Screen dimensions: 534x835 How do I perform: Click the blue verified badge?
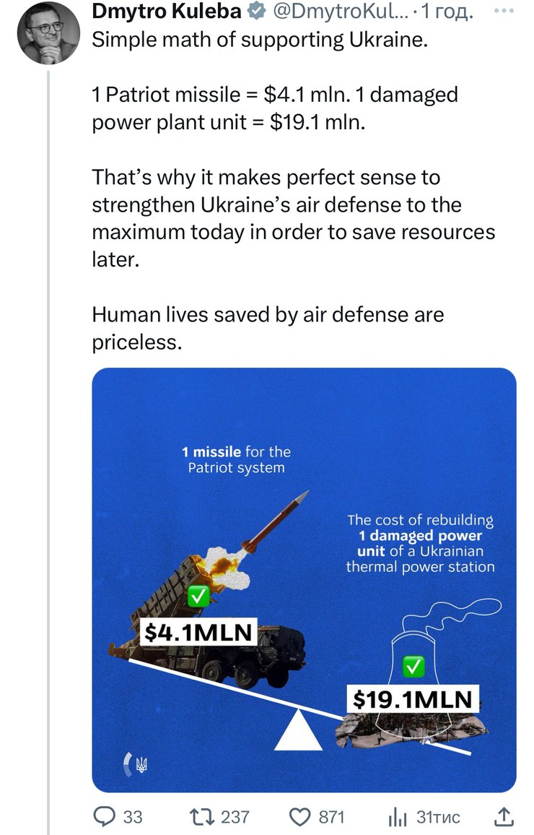click(256, 12)
